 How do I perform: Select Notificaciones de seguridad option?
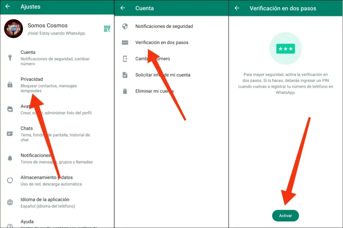171,26
